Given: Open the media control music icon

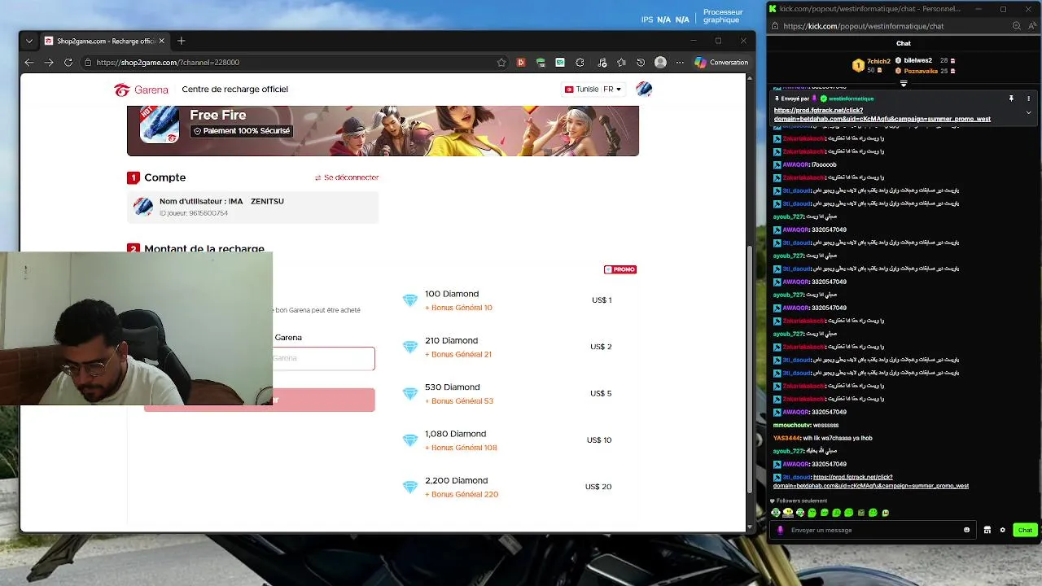Looking at the screenshot, I should (x=602, y=62).
